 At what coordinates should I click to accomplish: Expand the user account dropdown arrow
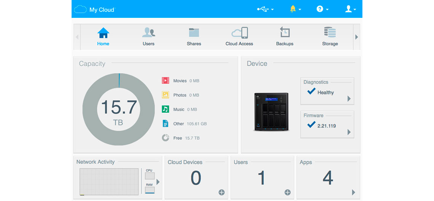tap(354, 10)
